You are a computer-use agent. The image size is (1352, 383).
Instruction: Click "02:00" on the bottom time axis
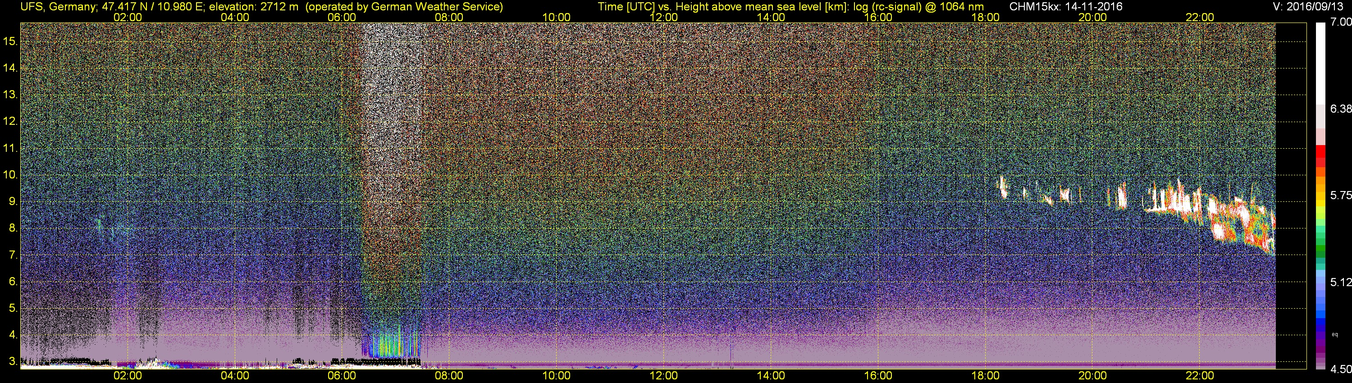pos(128,376)
